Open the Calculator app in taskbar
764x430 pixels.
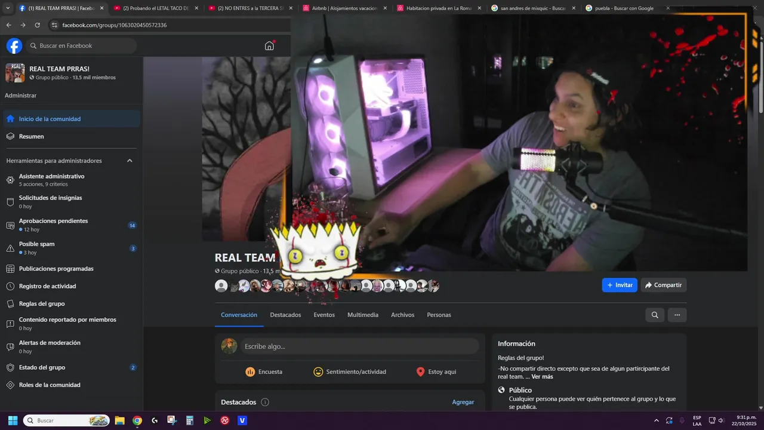tap(189, 420)
